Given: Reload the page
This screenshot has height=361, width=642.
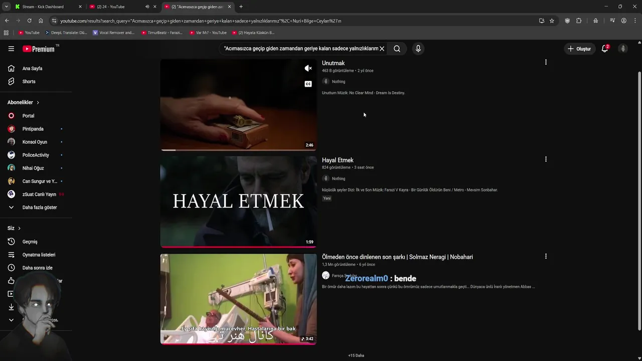Looking at the screenshot, I should tap(29, 21).
